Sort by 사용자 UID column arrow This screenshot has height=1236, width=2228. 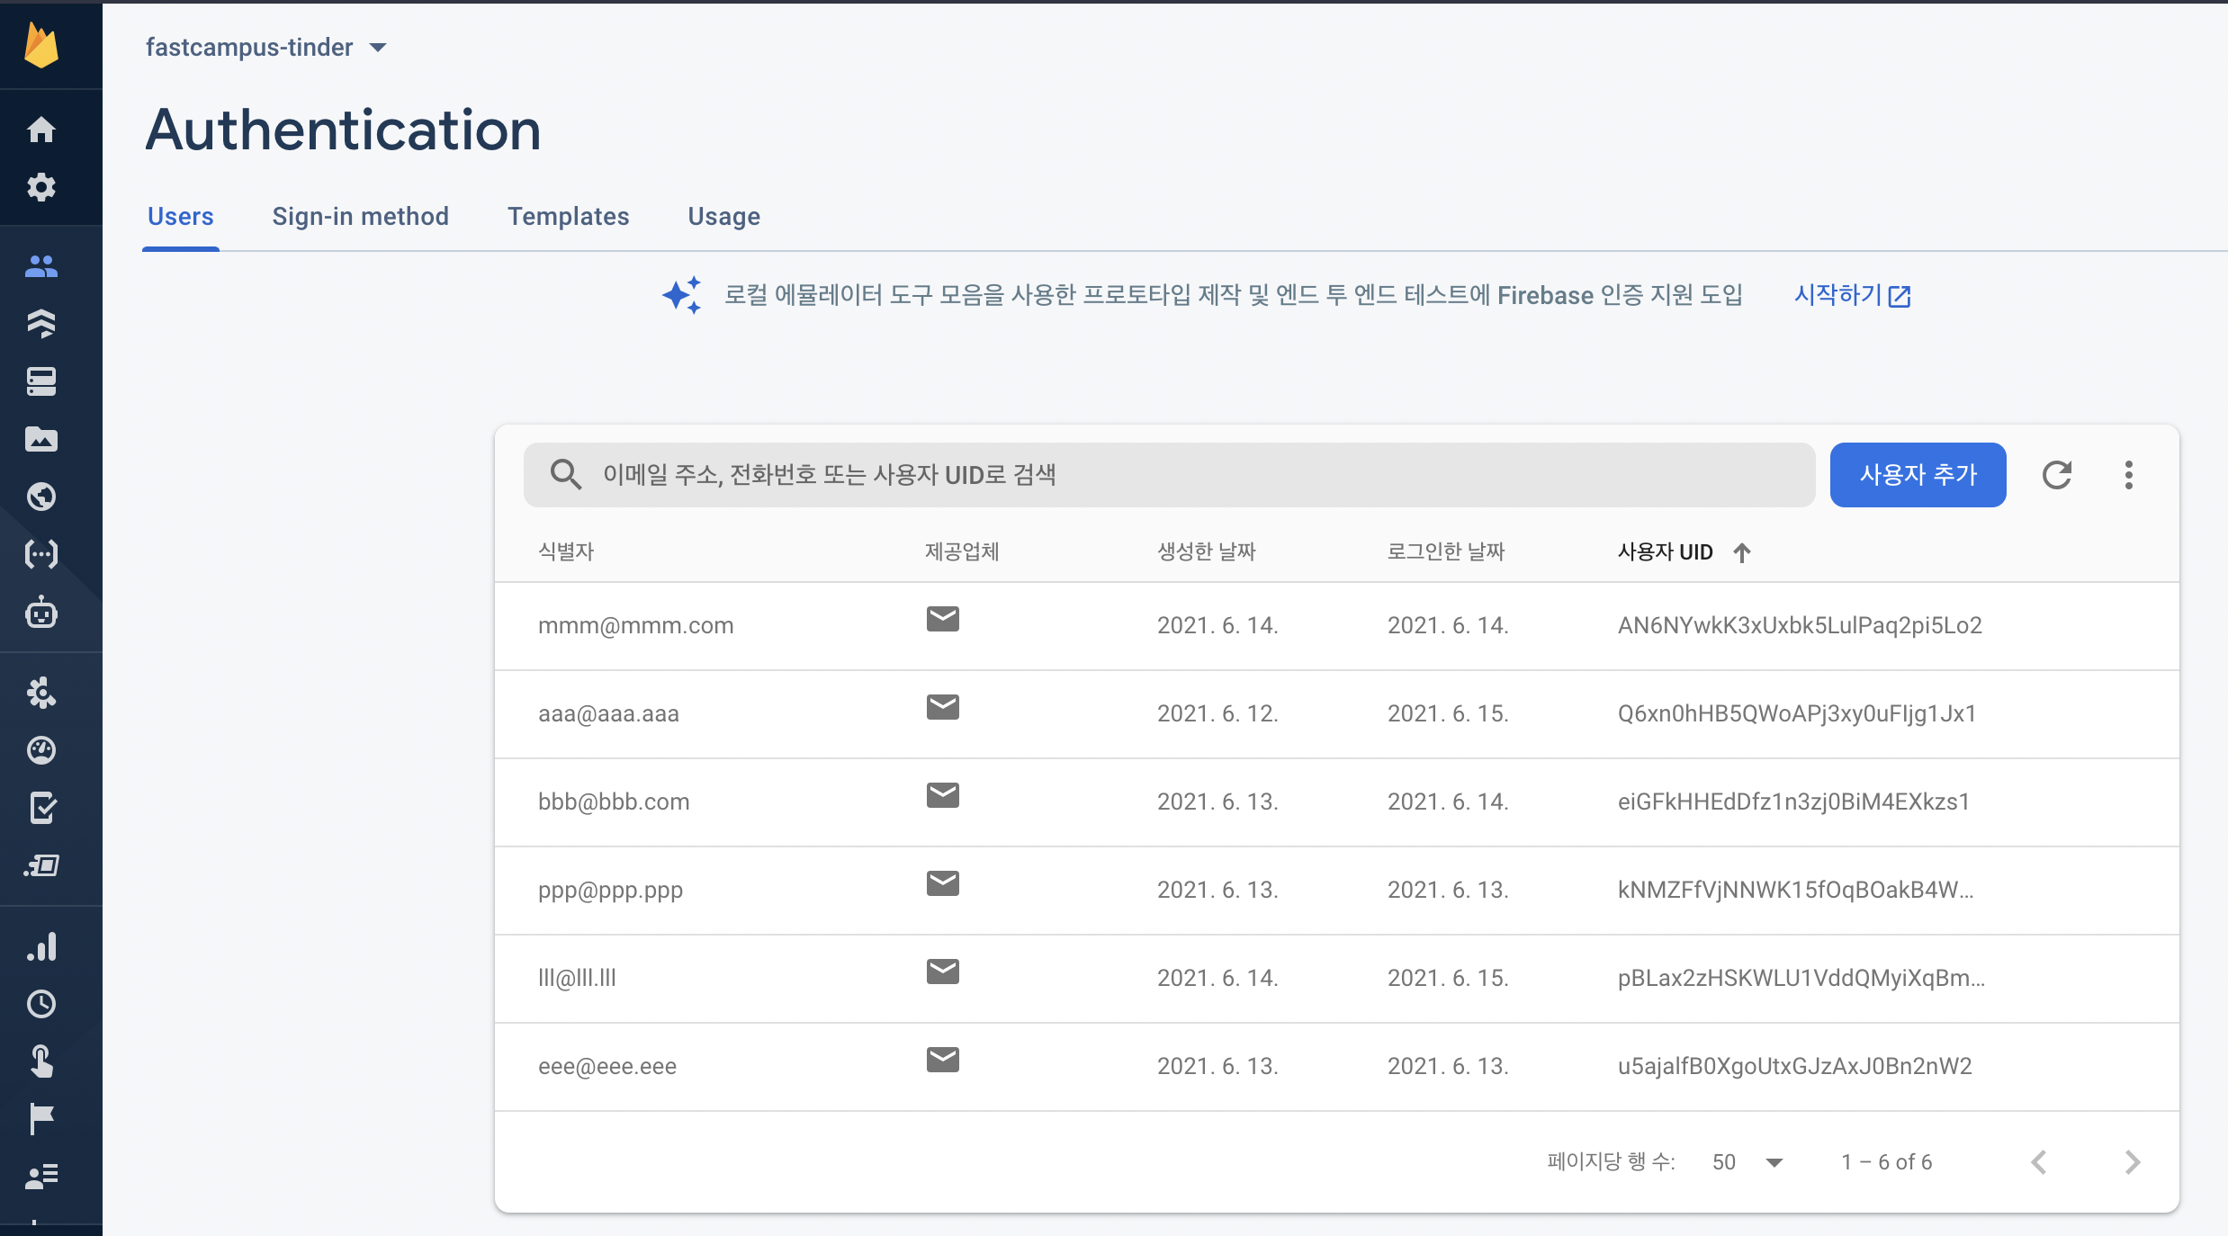click(1742, 552)
